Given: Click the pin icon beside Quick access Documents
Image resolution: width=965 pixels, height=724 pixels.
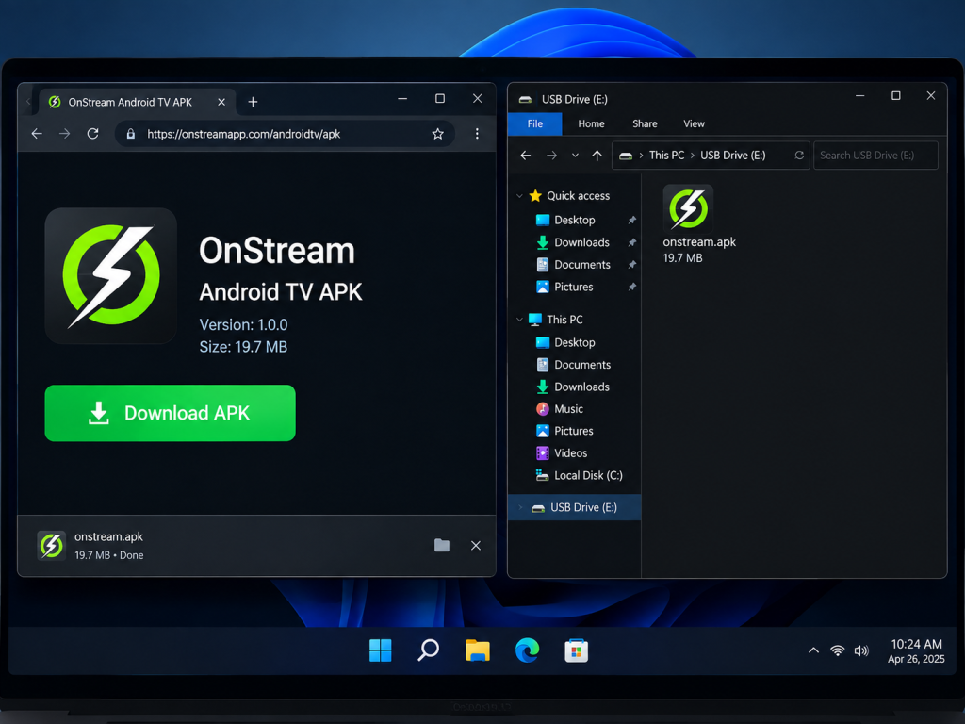Looking at the screenshot, I should [631, 264].
